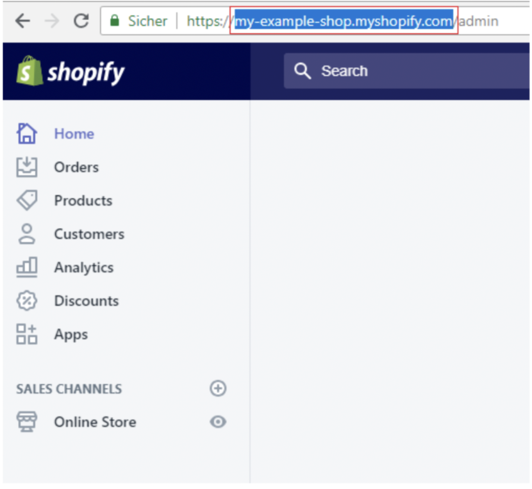
Task: Click the Products tag icon
Action: point(26,200)
